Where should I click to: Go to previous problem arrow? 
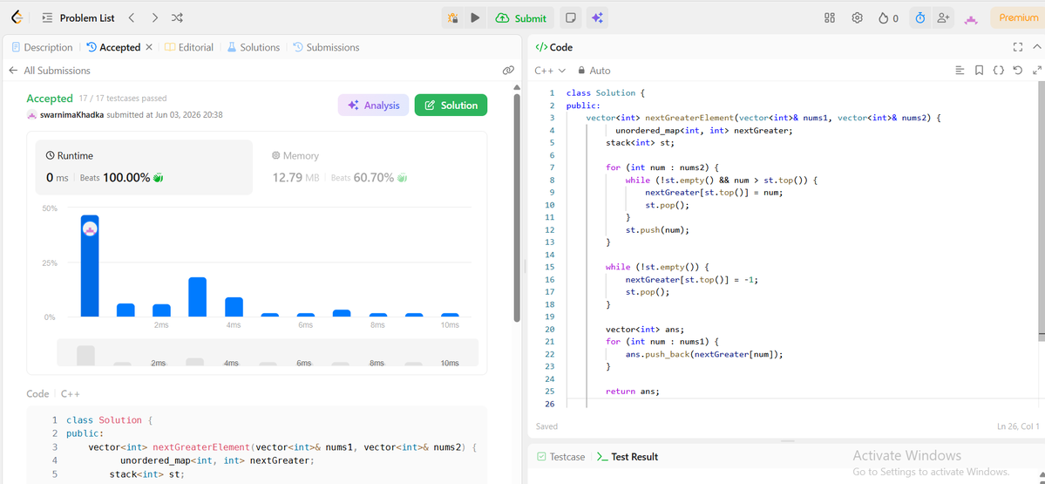[x=132, y=18]
